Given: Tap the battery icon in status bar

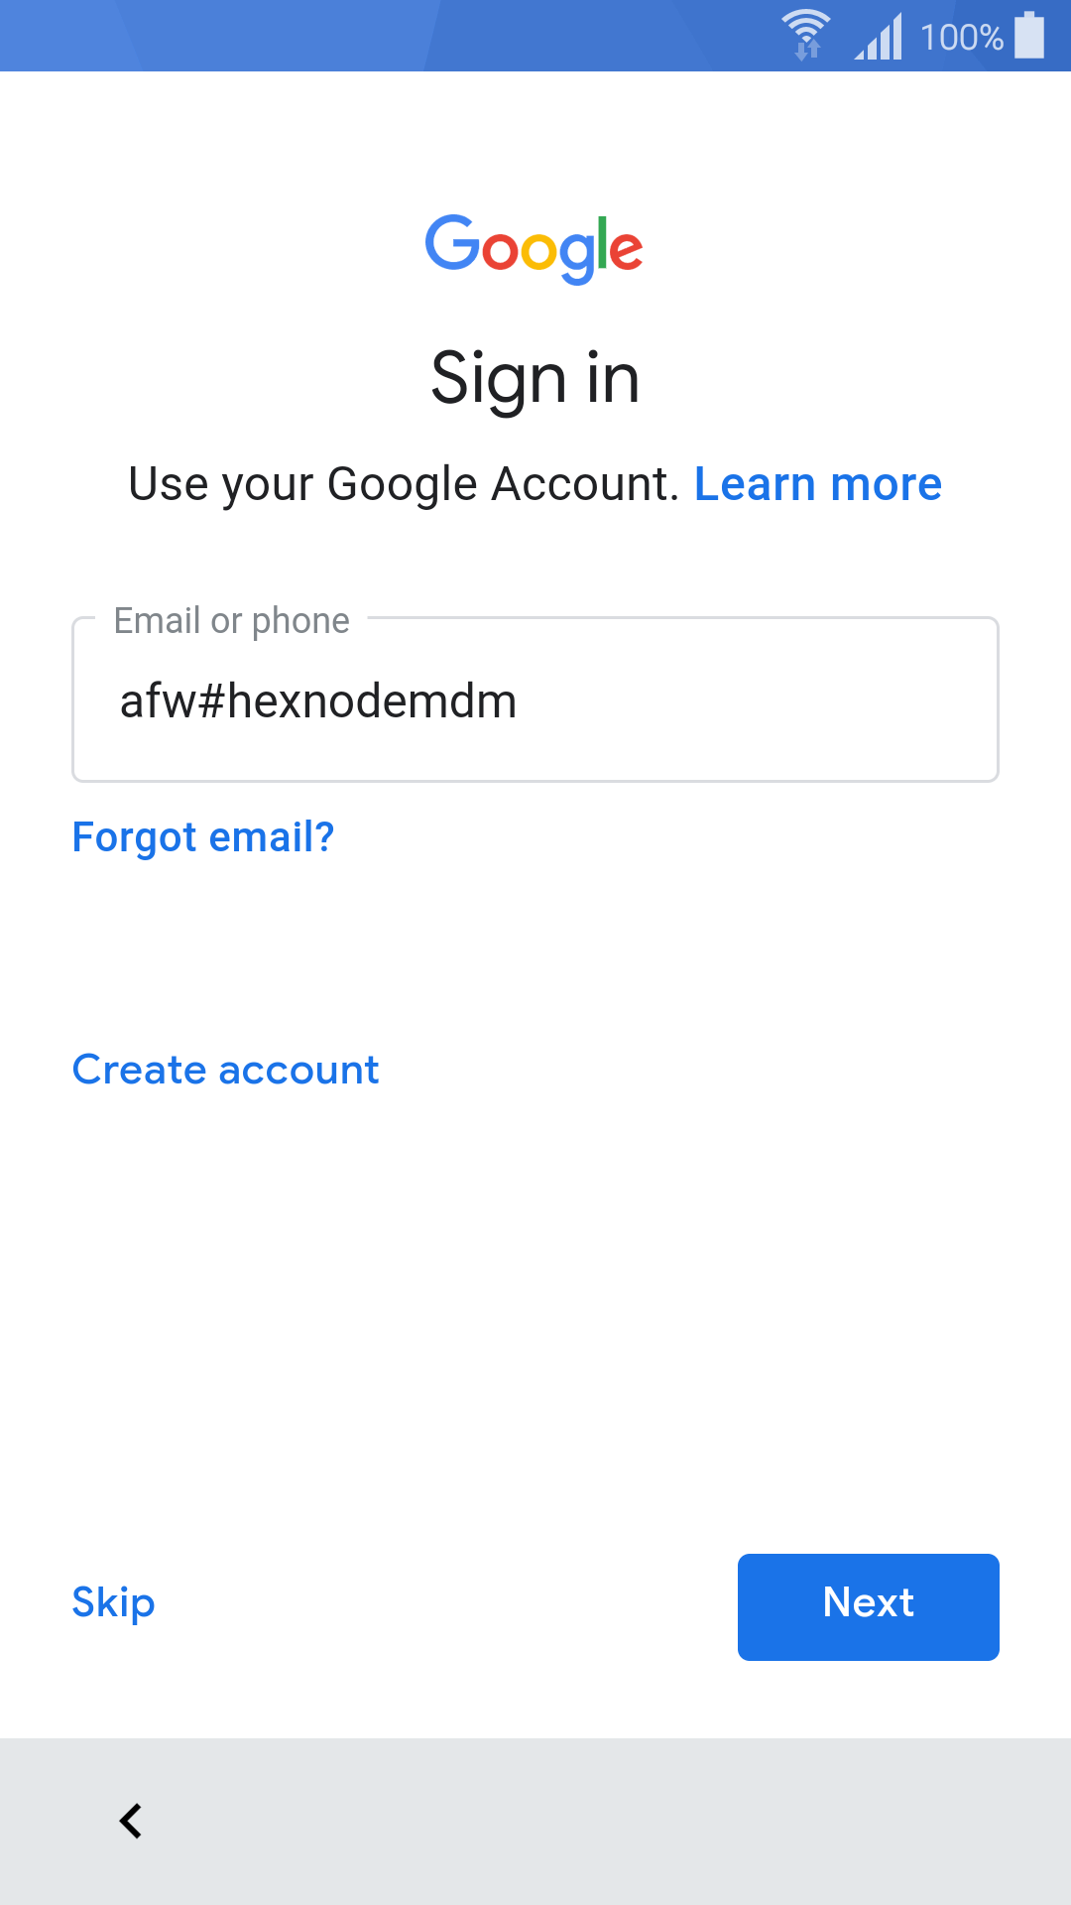Looking at the screenshot, I should (1029, 35).
